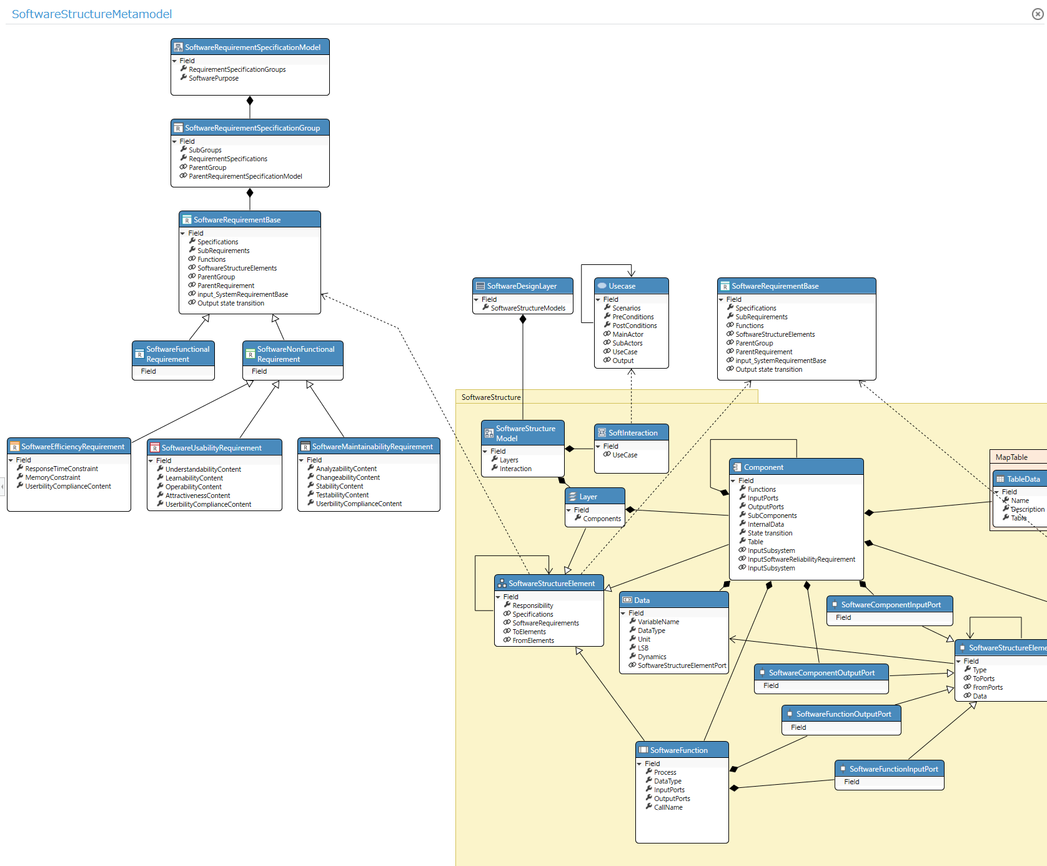Click the SoftwareUsabilityRequirement class icon
Image resolution: width=1047 pixels, height=866 pixels.
click(155, 448)
